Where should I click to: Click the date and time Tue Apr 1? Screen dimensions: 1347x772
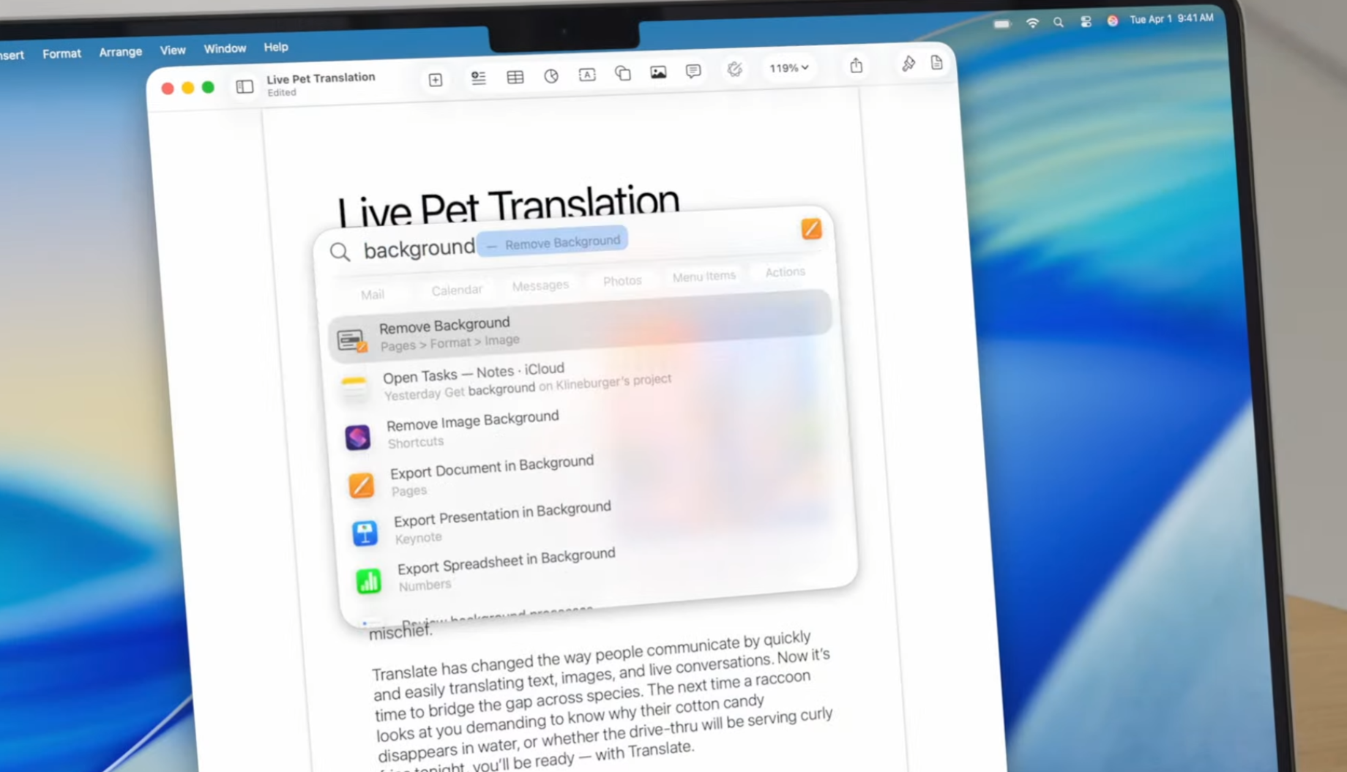(1171, 18)
